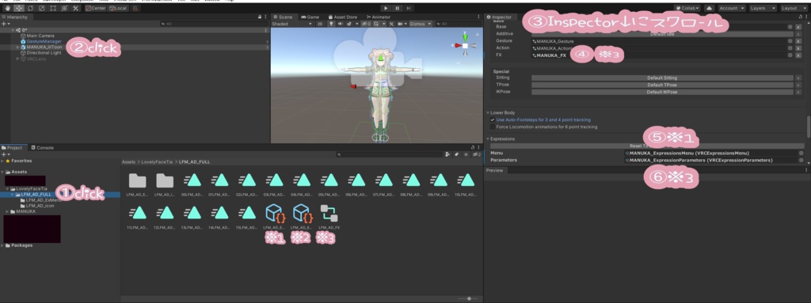Switch to the Game tab

tap(310, 17)
